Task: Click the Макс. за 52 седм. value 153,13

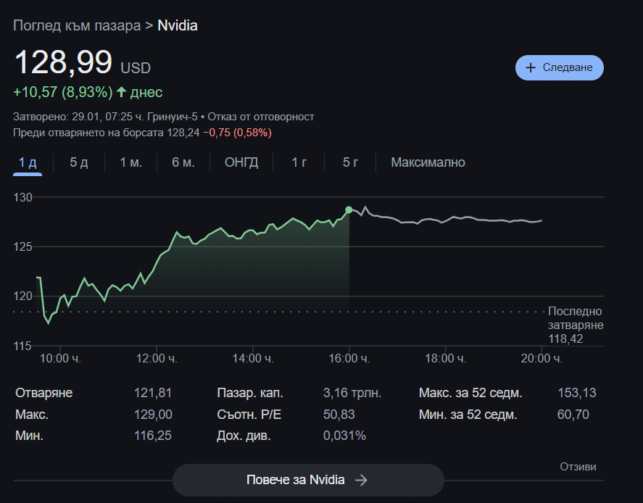Action: tap(576, 393)
